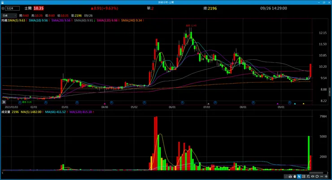
Task: Click the yellow triangle marker in September
Action: 303,104
